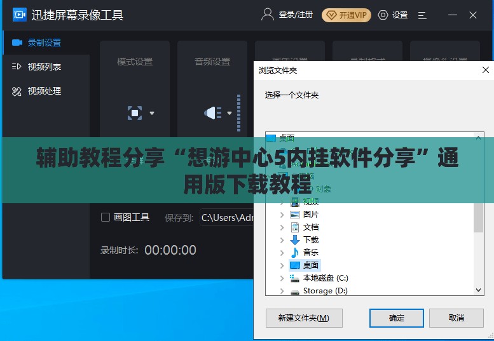Enable the 画图工具 checkbox
494x341 pixels.
pyautogui.click(x=106, y=217)
